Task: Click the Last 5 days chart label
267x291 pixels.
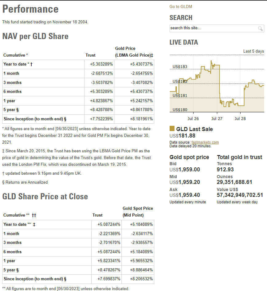Action: coord(253,51)
